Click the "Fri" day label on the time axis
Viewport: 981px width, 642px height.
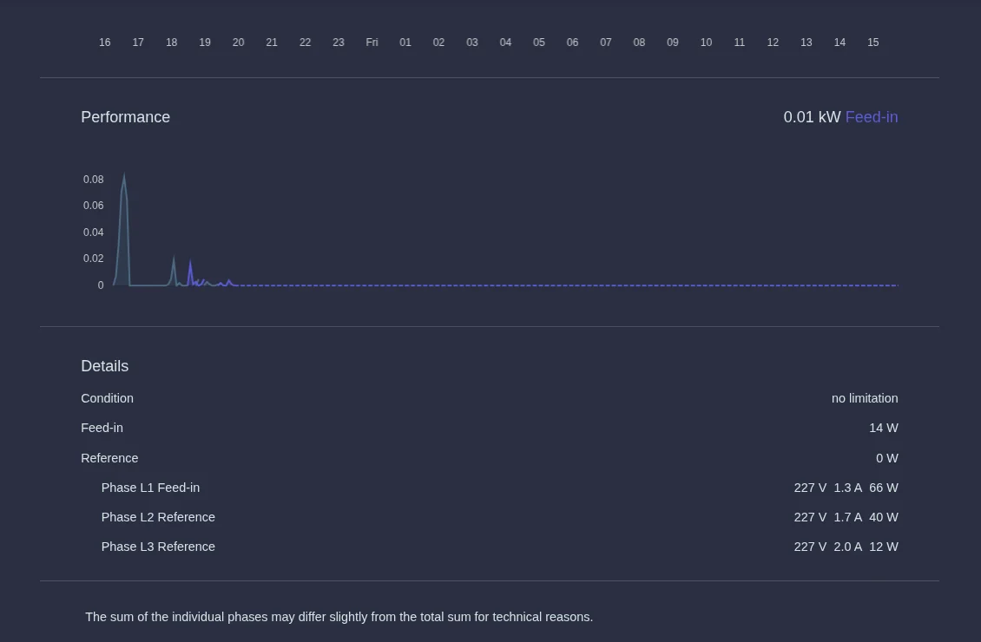tap(372, 43)
